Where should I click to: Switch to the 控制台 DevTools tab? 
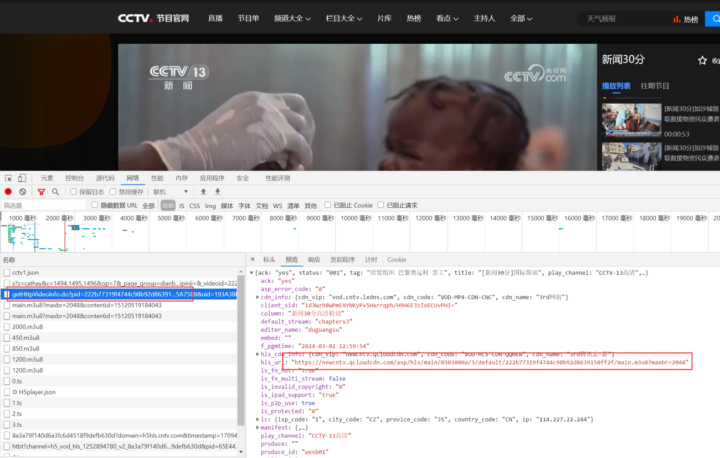(x=75, y=178)
